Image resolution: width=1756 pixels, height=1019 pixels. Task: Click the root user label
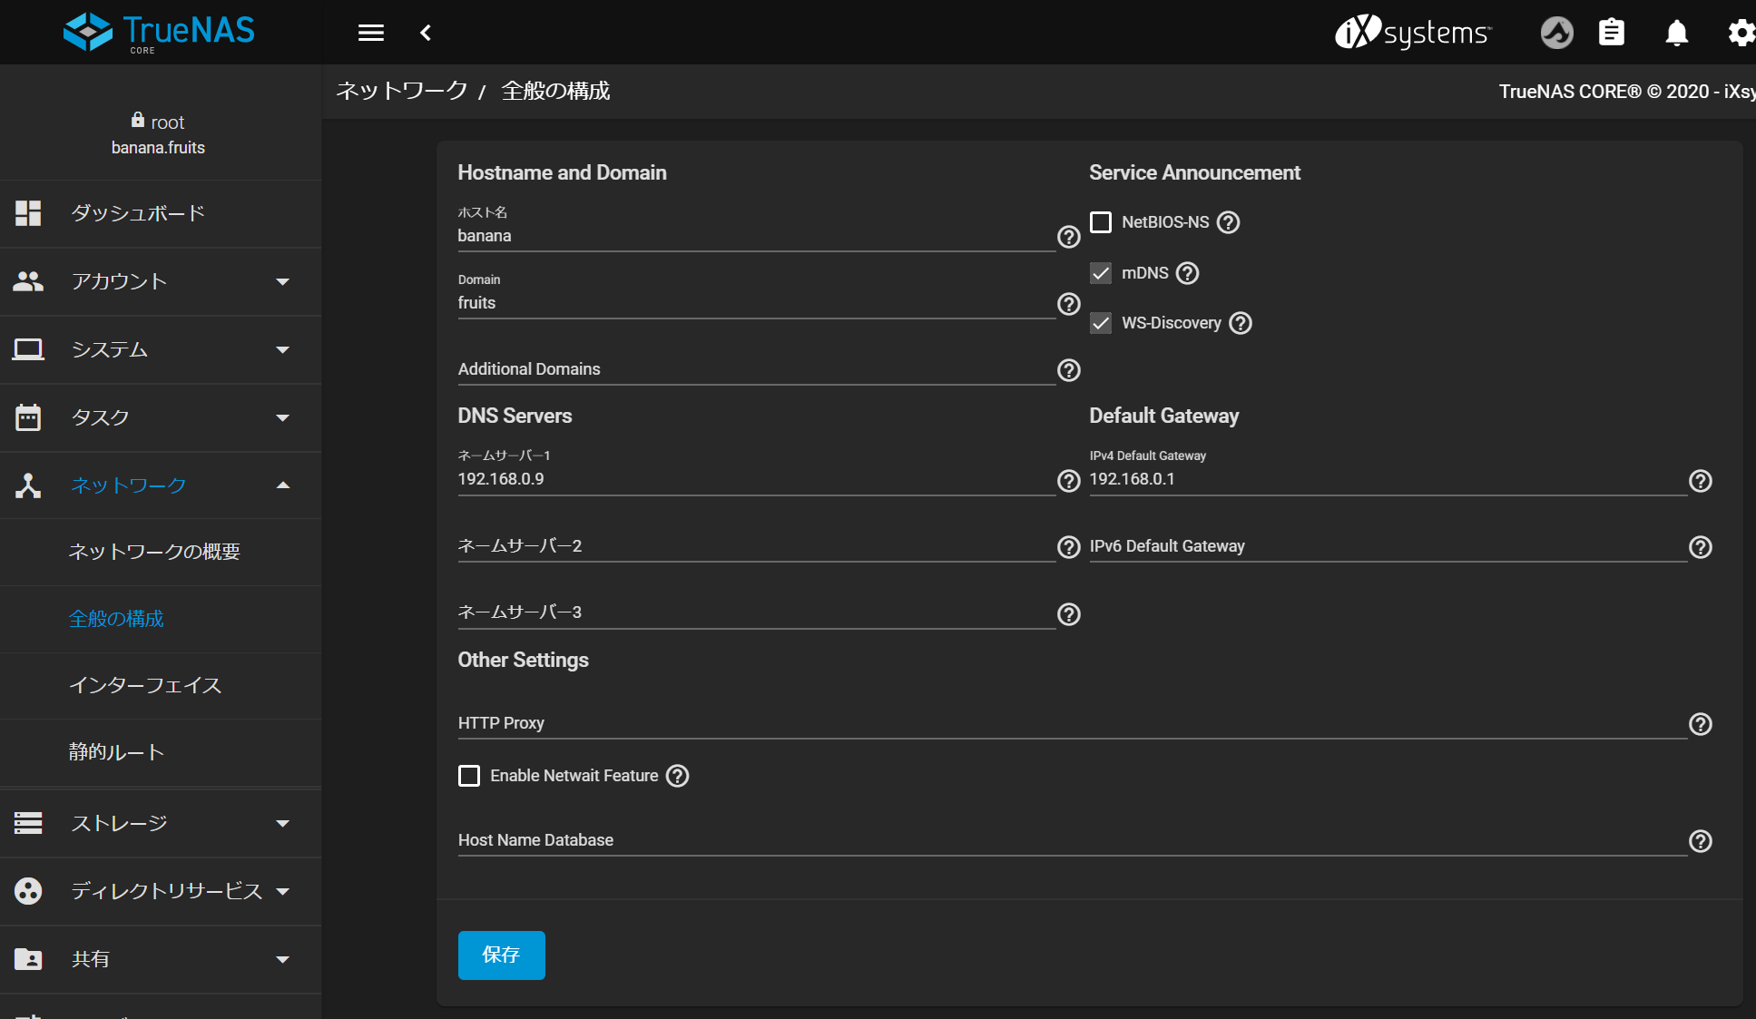(x=158, y=122)
